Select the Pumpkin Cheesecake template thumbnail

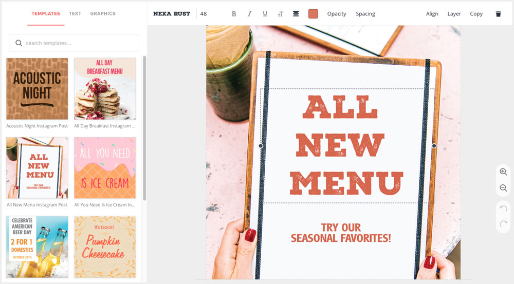pos(105,247)
